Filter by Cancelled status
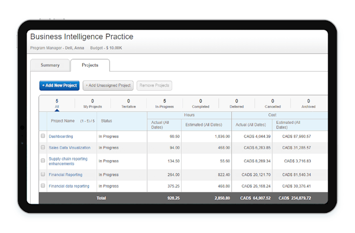 pos(273,104)
